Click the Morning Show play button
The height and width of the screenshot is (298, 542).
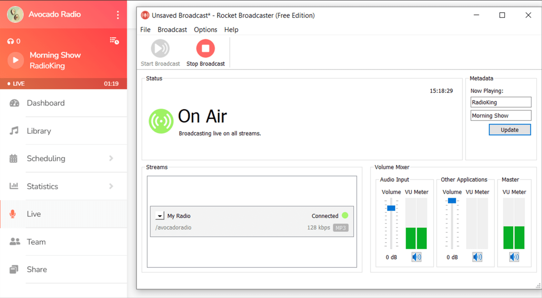tap(15, 60)
